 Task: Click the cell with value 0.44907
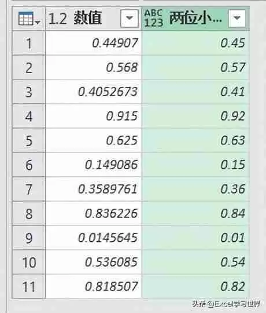click(94, 43)
